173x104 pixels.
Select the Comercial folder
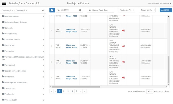[8, 28]
